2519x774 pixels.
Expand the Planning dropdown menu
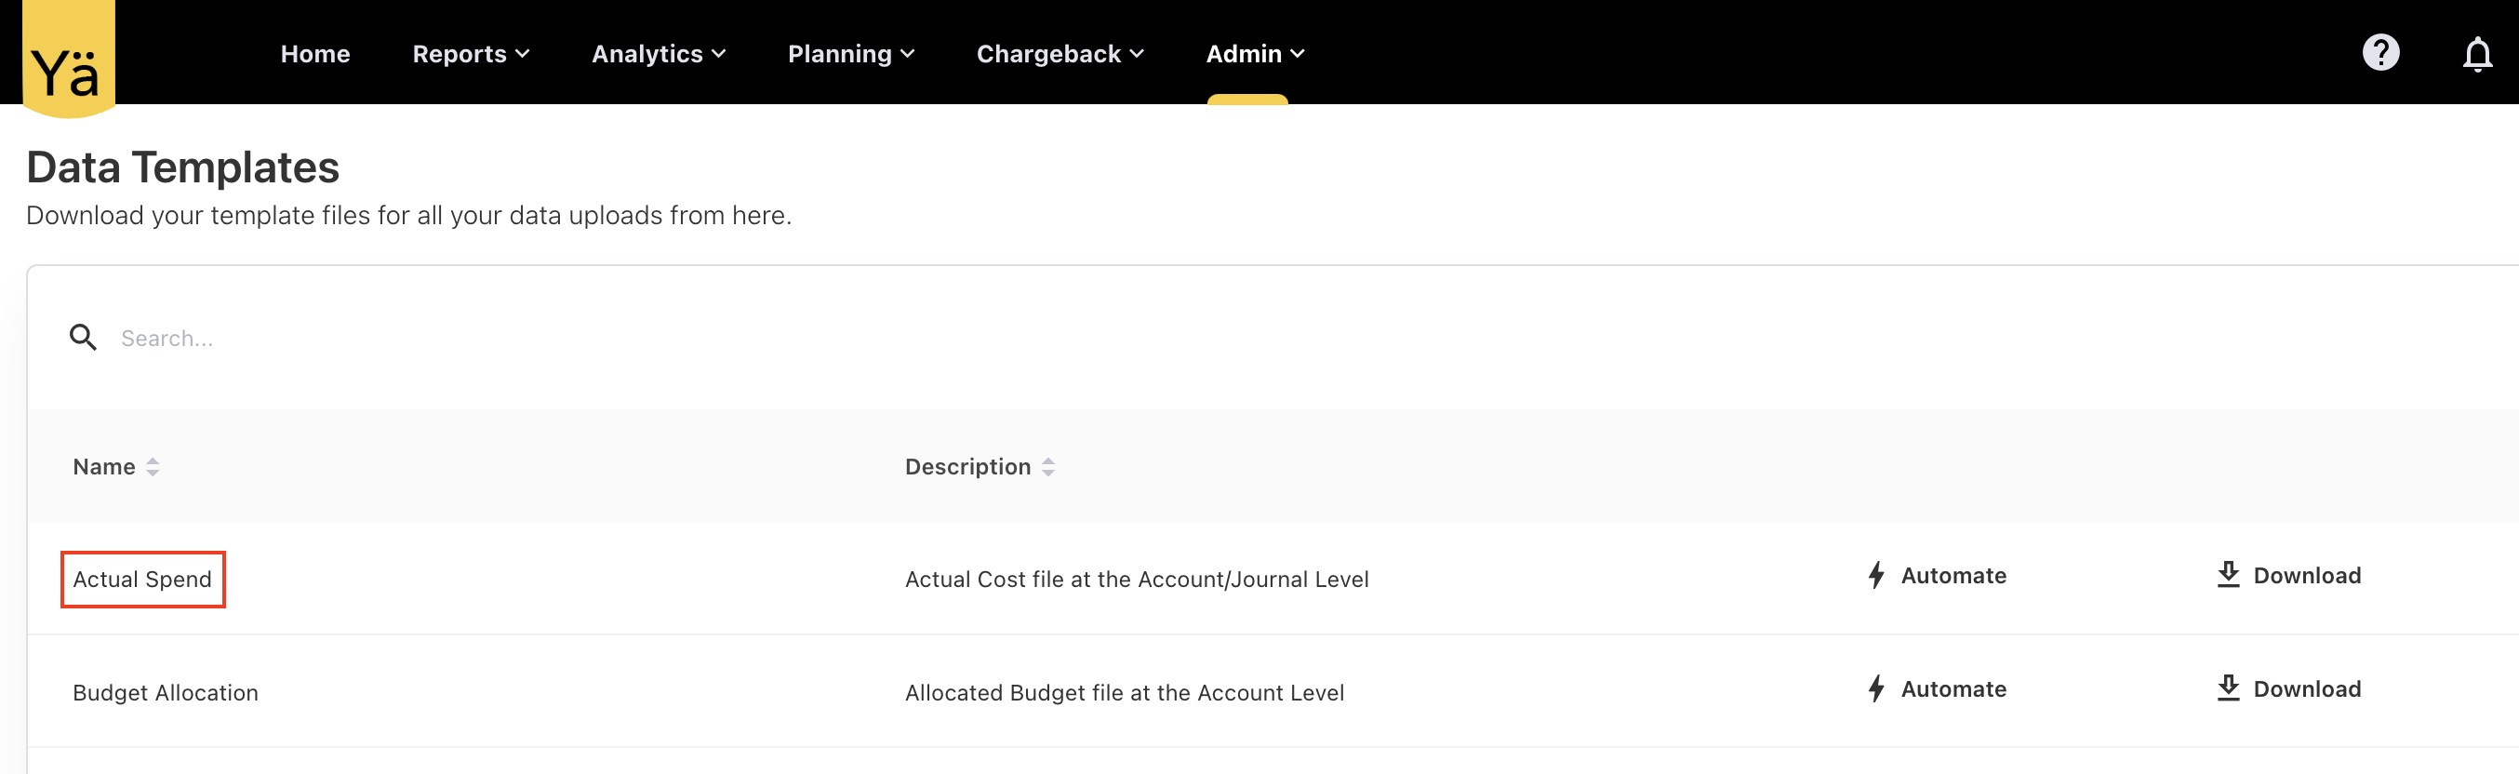tap(851, 54)
